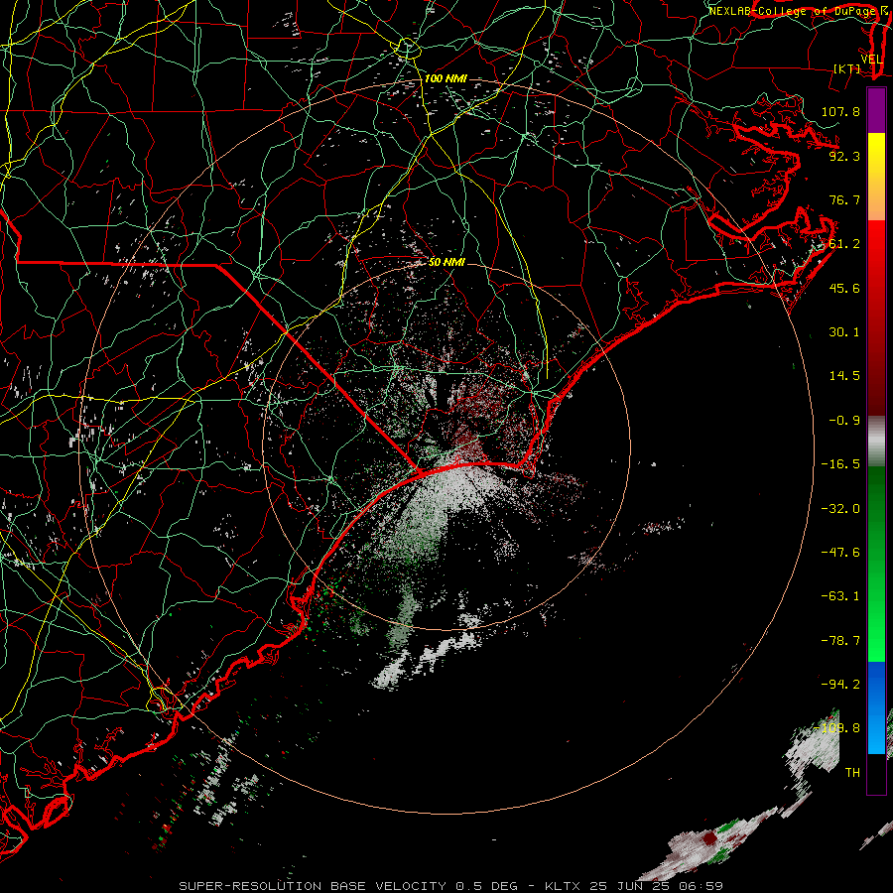Screen dimensions: 893x893
Task: Select the 107.8 scale value
Action: [840, 111]
